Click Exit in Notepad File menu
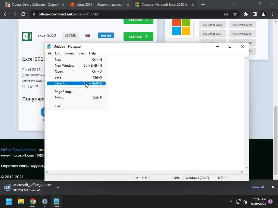278x208 pixels. 76,106
